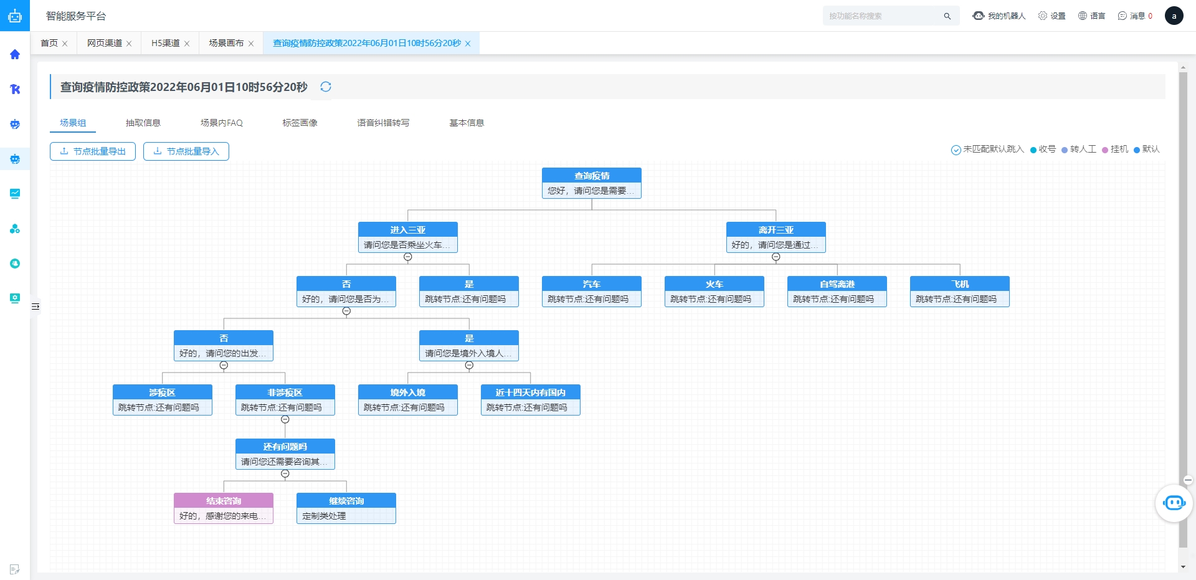Click the 收号 legend color dot
The image size is (1196, 580).
pos(1033,150)
